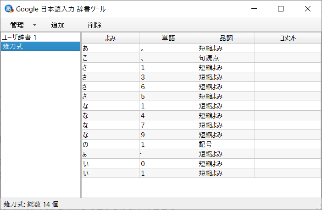322x210 pixels.
Task: Click 短縮よみ in the あ row
Action: (x=226, y=48)
